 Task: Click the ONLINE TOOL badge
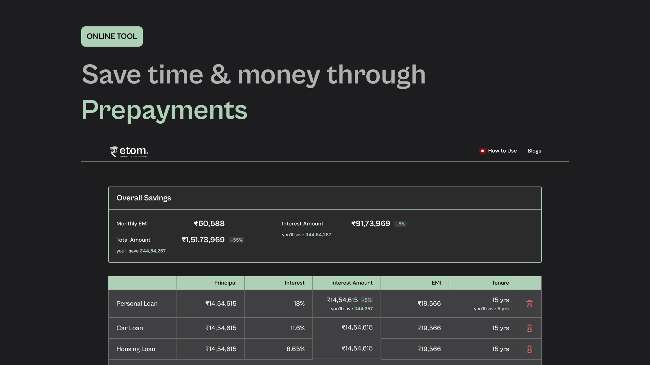112,36
